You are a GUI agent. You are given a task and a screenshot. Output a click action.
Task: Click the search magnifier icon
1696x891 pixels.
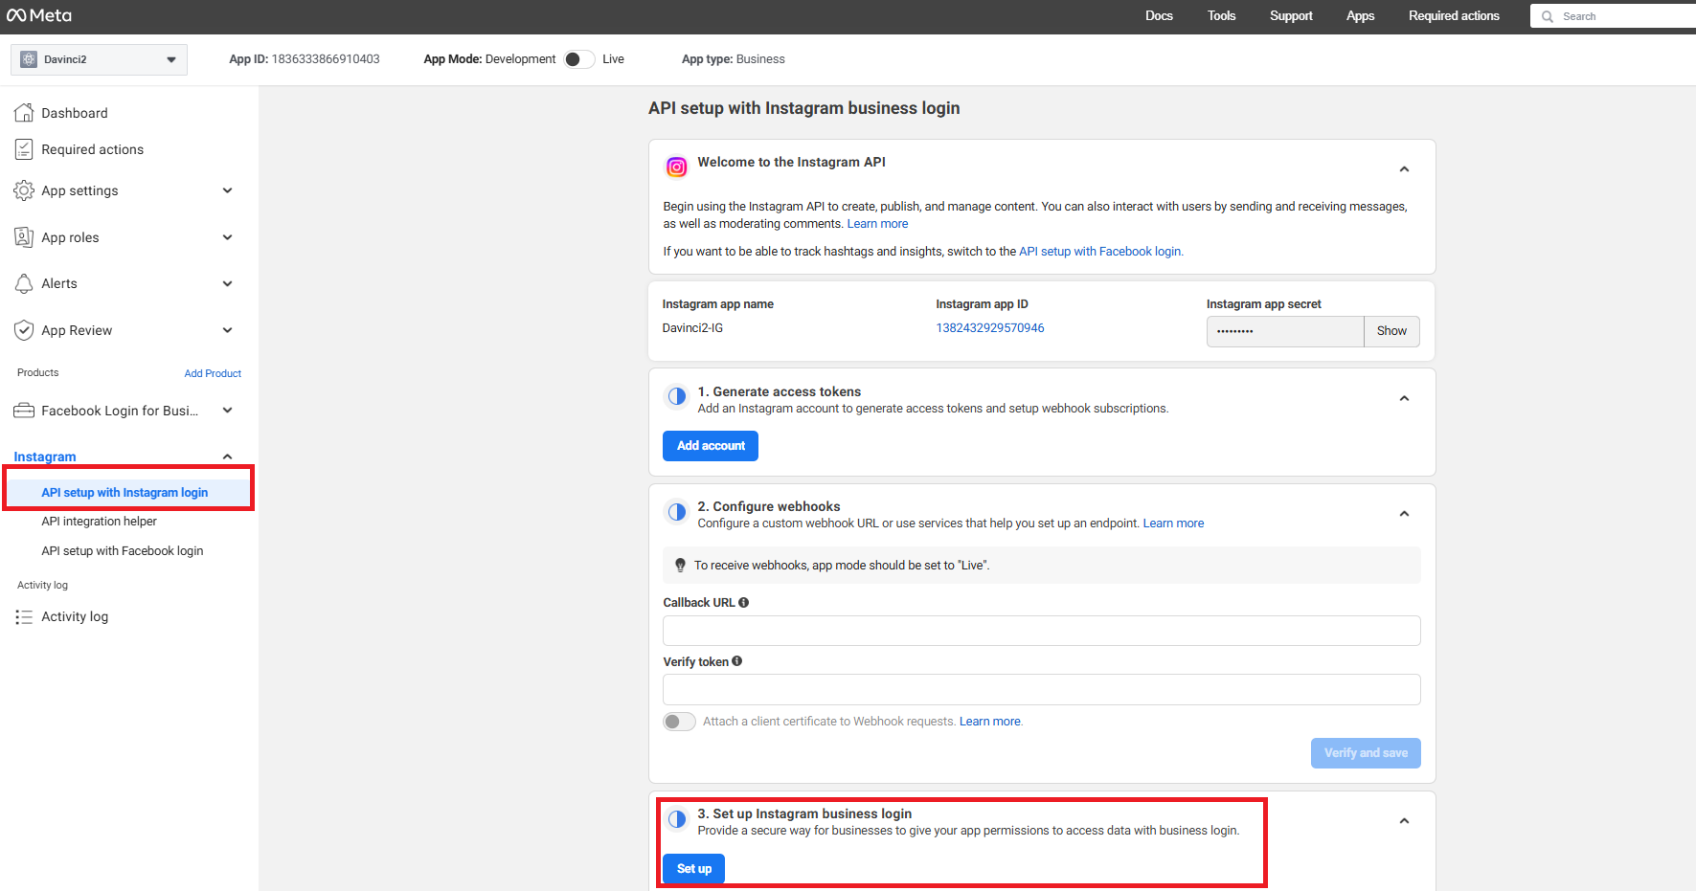[x=1548, y=16]
